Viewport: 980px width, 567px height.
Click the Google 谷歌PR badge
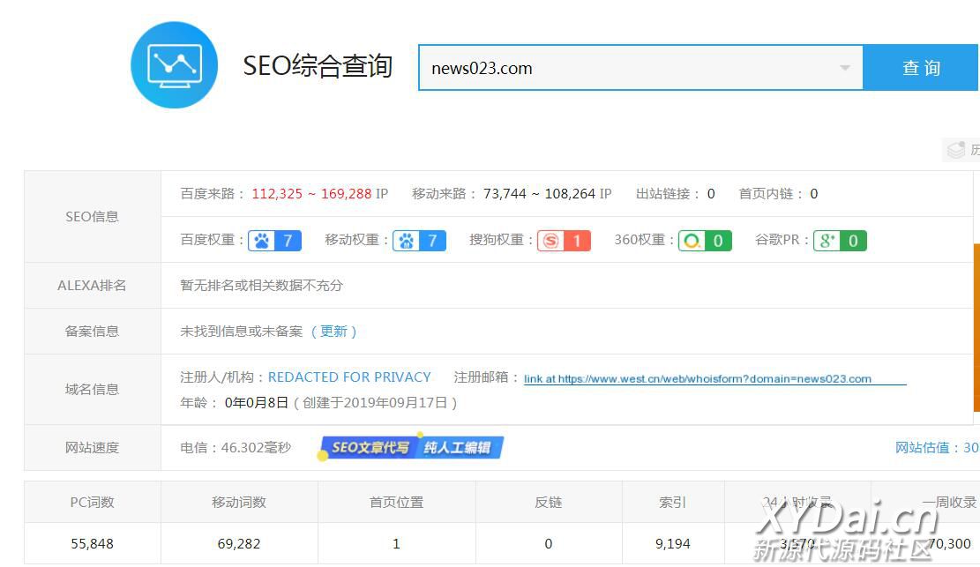[840, 241]
